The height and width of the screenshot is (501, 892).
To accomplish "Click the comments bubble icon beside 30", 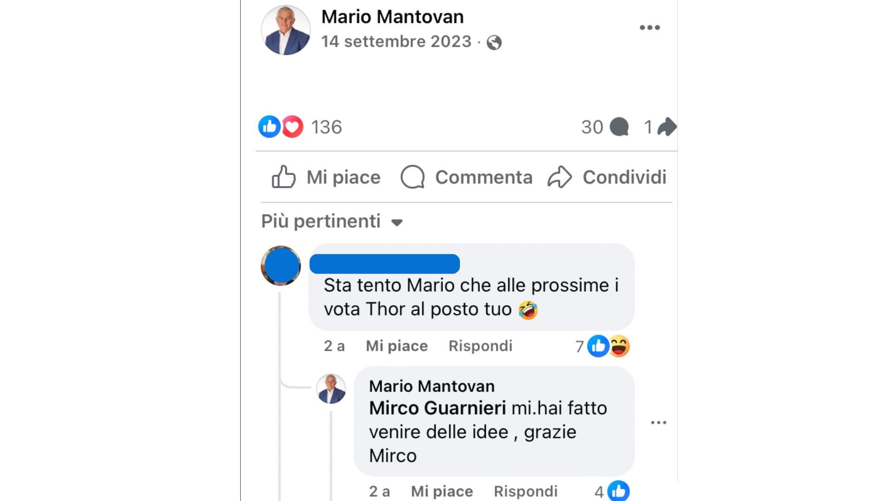I will 619,127.
